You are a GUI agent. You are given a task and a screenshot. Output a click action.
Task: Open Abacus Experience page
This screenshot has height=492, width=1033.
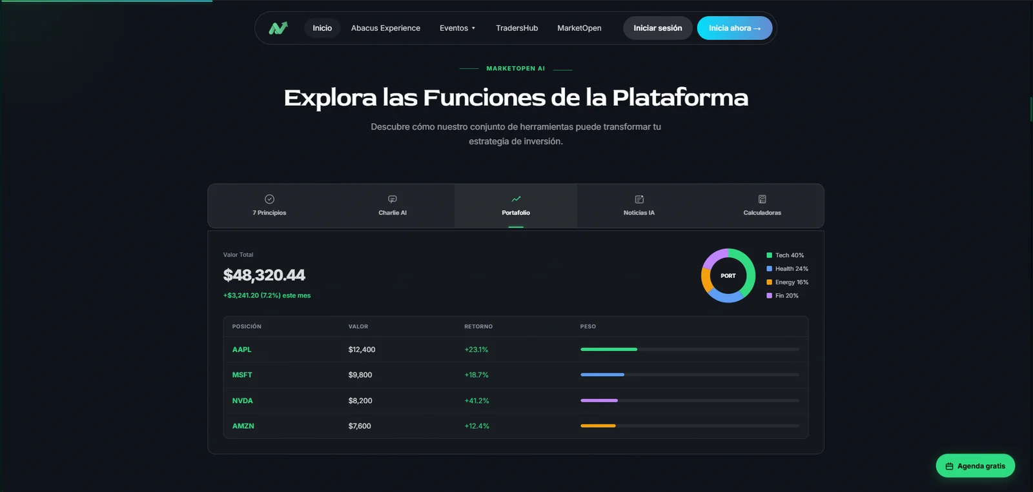(385, 28)
